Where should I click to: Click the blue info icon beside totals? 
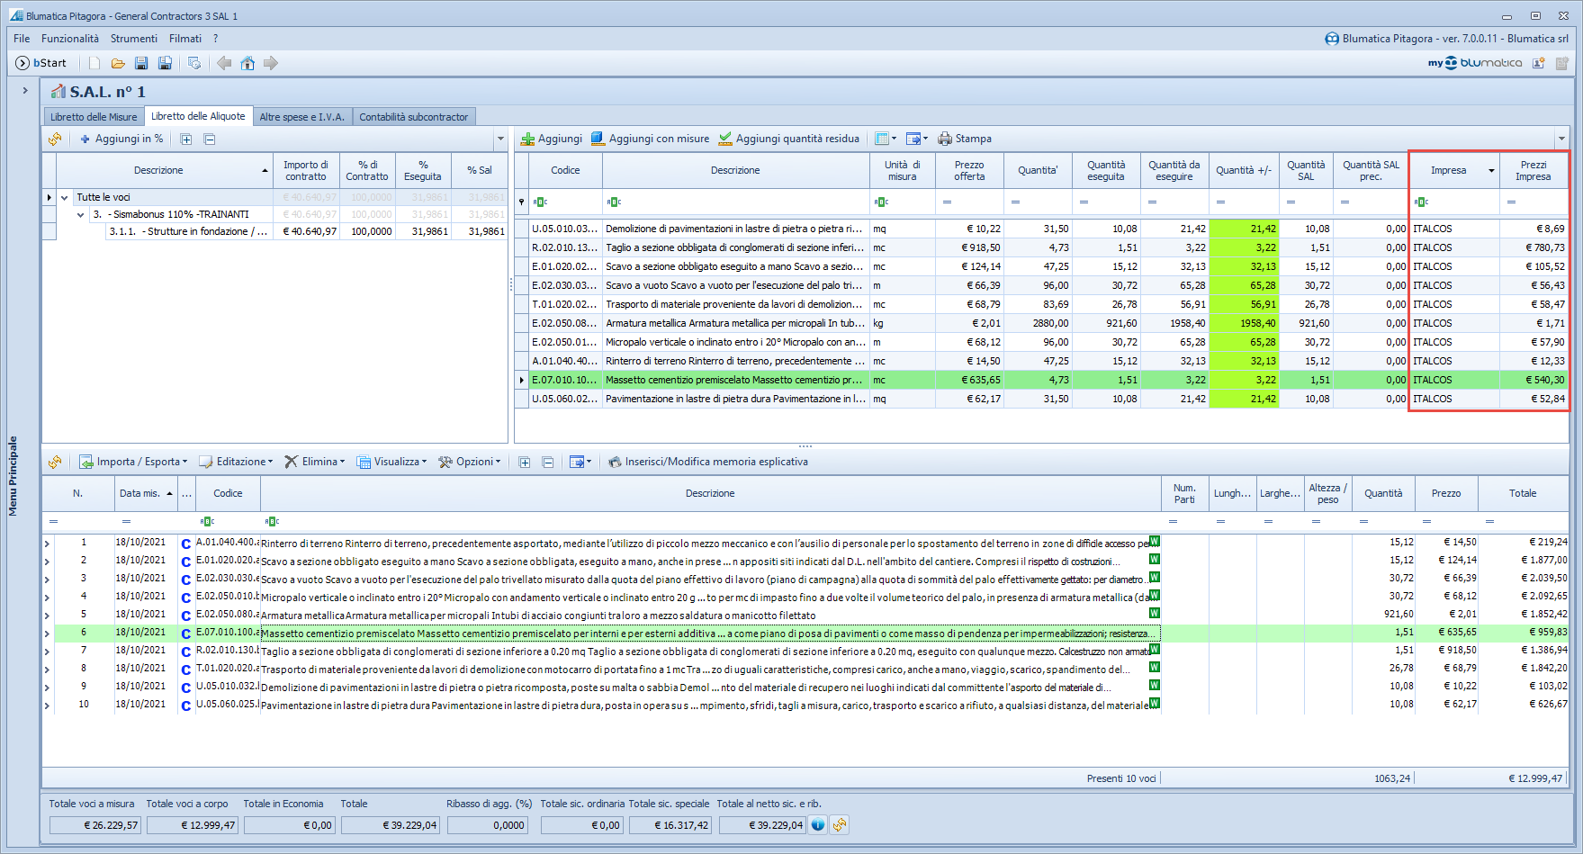(x=818, y=824)
